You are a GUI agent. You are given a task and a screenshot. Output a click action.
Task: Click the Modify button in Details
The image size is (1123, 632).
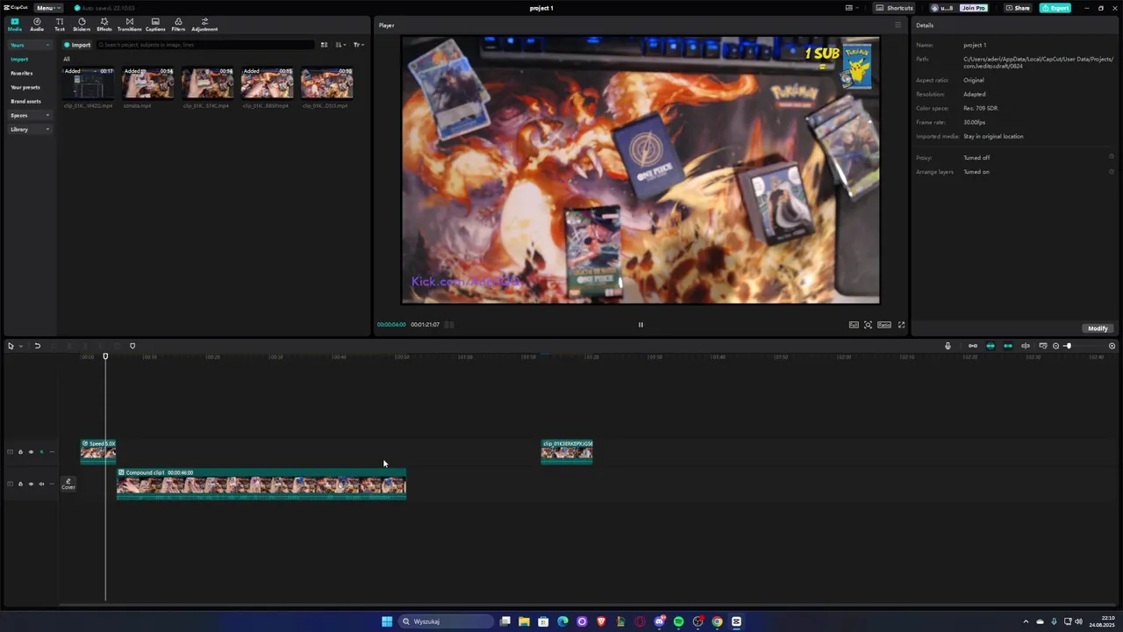click(1098, 328)
